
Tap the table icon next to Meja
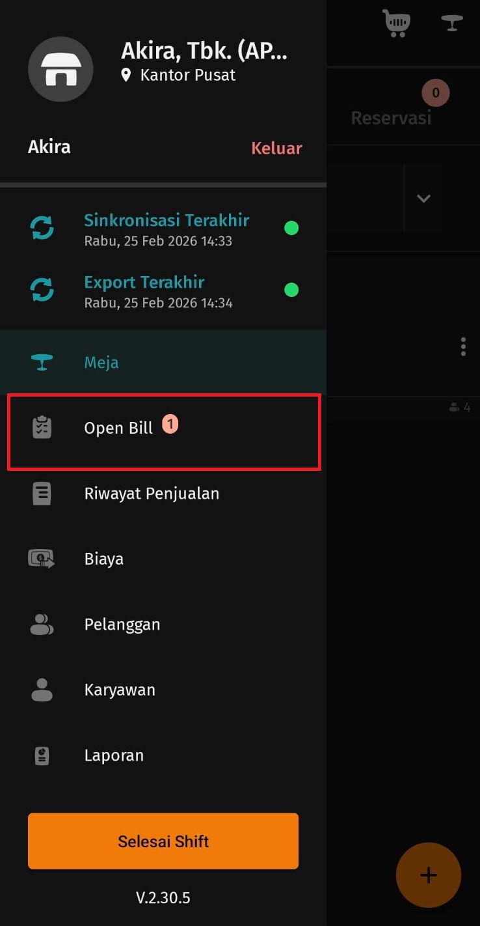coord(42,362)
